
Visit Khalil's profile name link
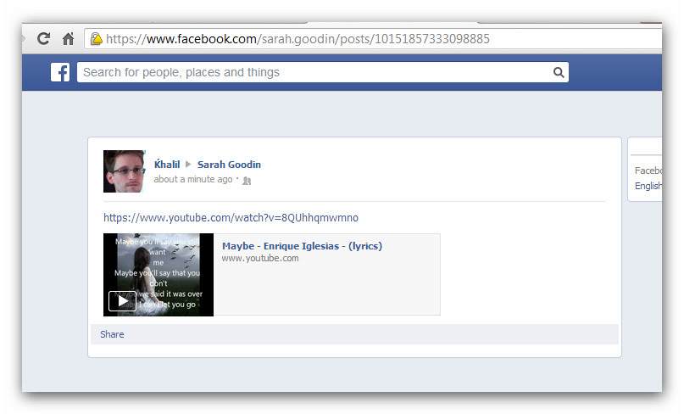point(167,165)
